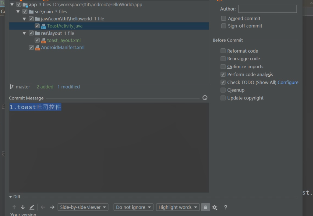Click the 2 added label
The image size is (313, 216).
pos(45,87)
